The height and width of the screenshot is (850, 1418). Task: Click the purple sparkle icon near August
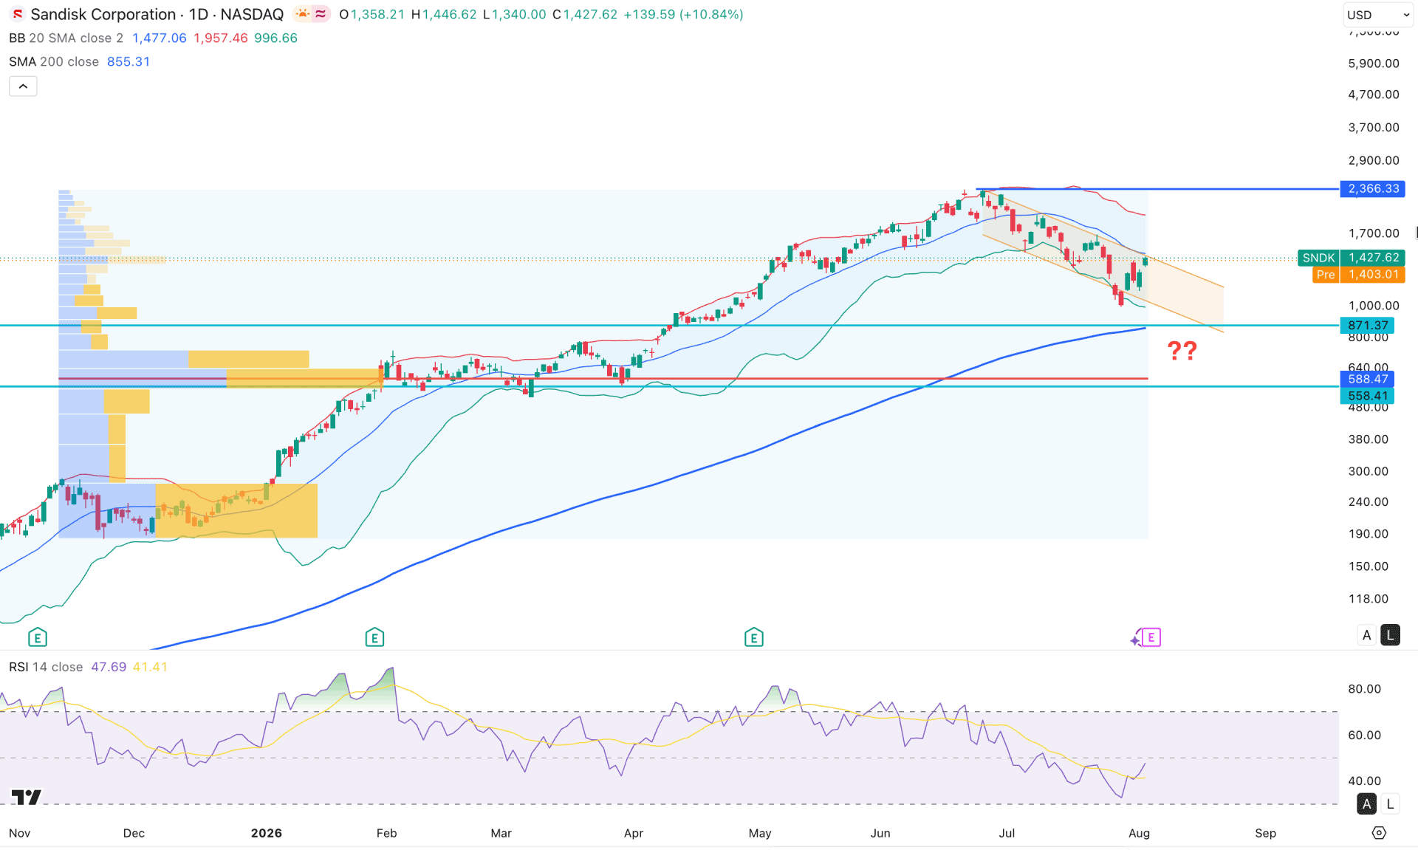click(x=1135, y=640)
